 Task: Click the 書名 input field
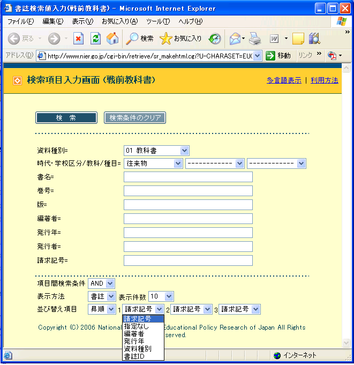tap(188, 177)
